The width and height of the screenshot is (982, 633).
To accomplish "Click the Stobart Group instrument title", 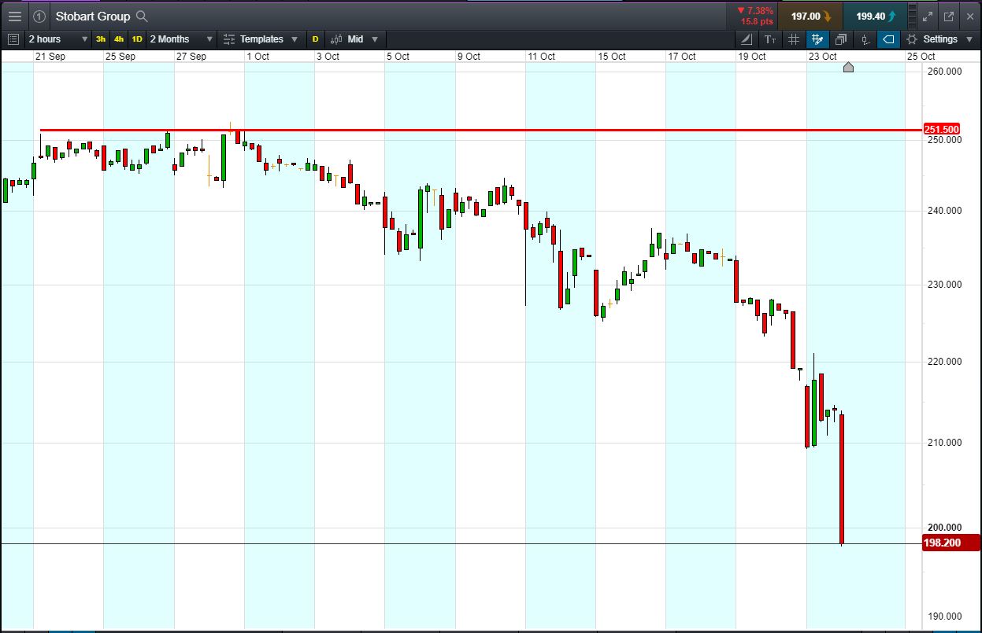I will click(93, 16).
